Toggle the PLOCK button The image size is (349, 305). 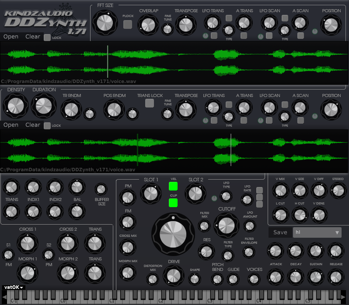click(x=128, y=24)
